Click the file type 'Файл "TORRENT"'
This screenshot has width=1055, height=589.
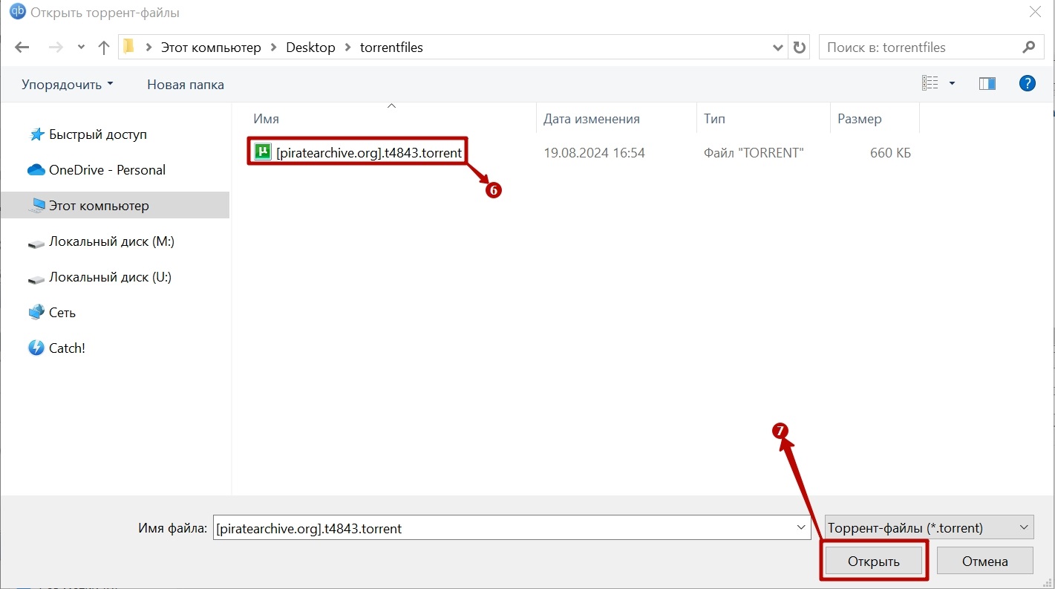pos(754,153)
